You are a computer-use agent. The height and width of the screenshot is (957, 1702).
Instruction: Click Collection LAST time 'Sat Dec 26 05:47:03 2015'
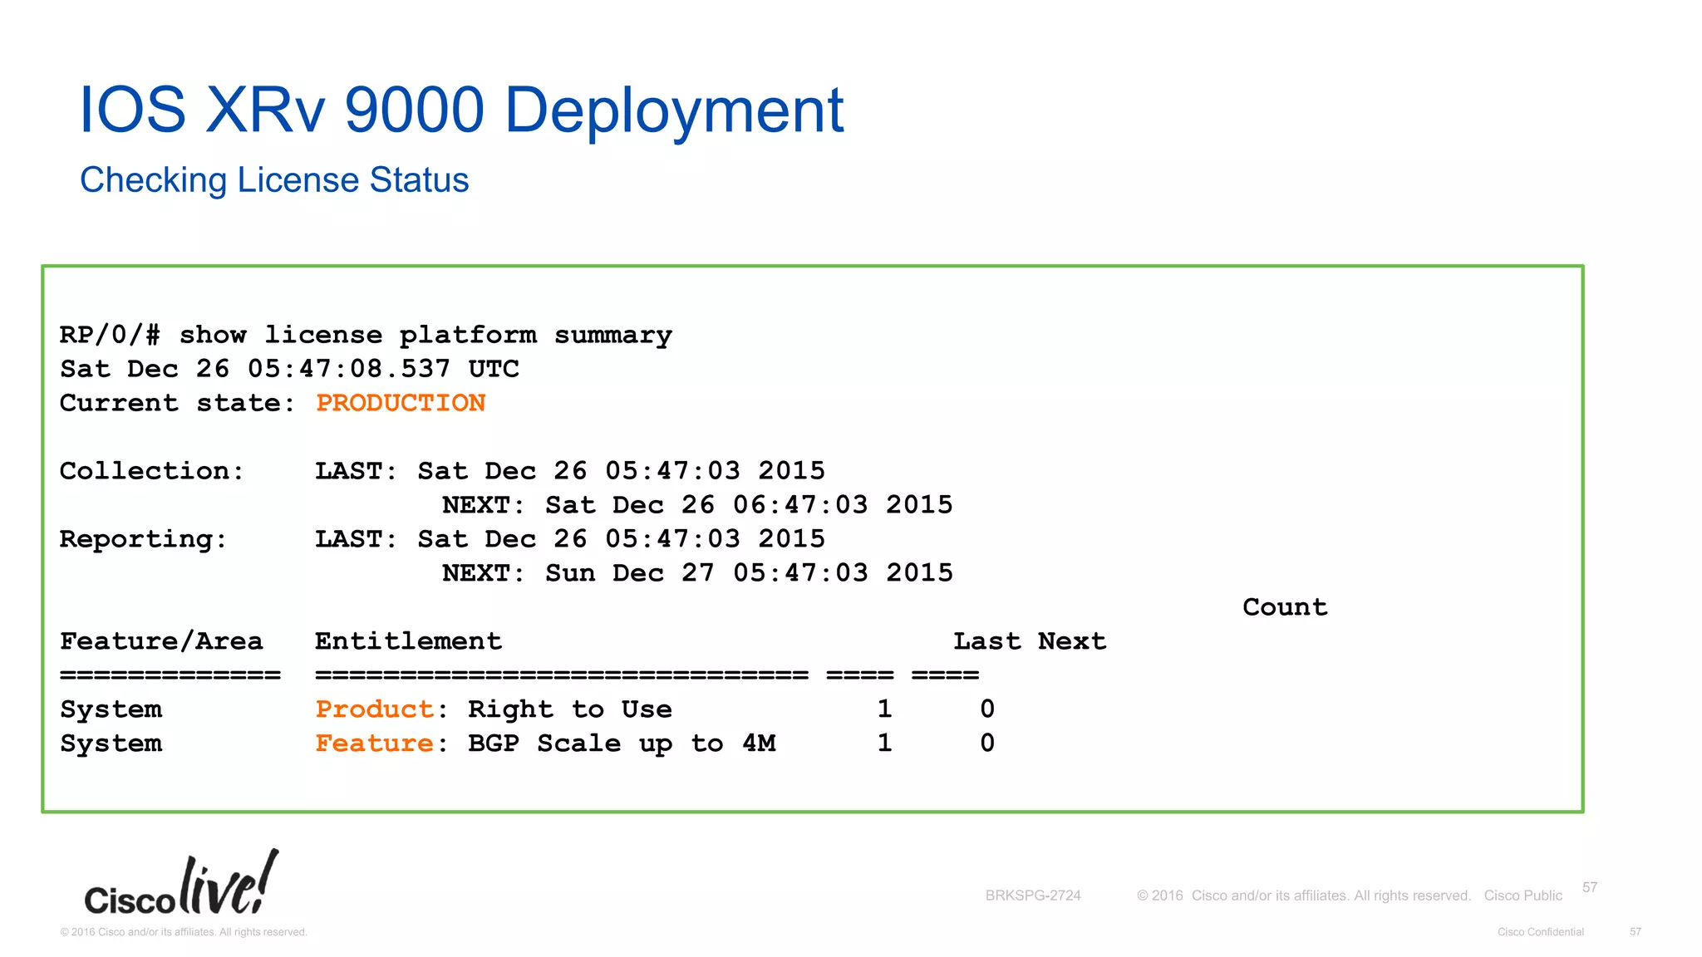pyautogui.click(x=621, y=471)
